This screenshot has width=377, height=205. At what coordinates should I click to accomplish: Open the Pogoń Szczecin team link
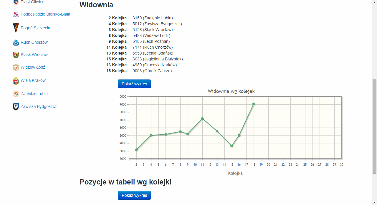tap(35, 28)
